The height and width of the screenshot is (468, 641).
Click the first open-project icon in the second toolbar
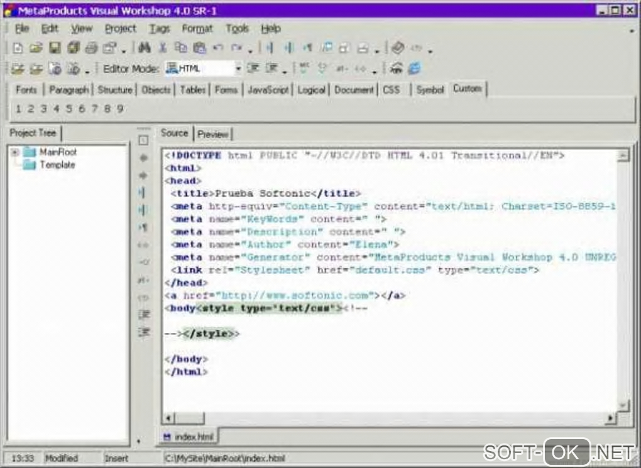(17, 68)
